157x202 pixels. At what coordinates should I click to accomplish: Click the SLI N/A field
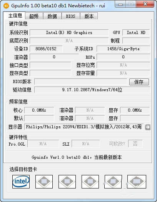click(x=86, y=144)
